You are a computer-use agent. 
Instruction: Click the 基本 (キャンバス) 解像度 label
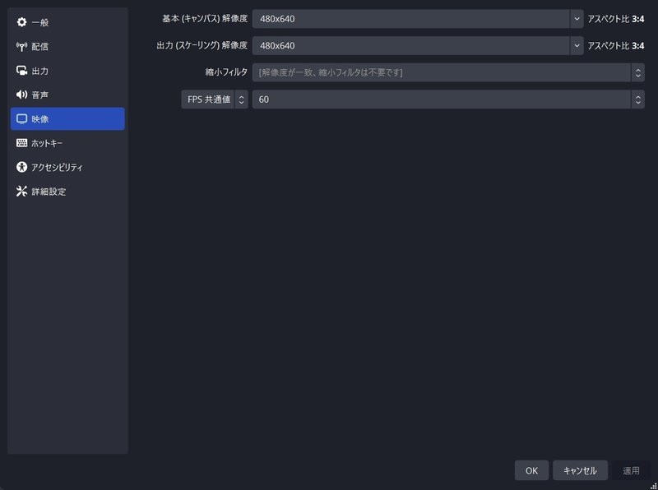[205, 19]
